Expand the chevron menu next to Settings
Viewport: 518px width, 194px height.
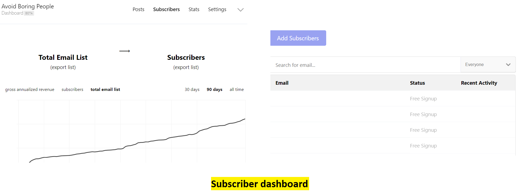click(240, 10)
